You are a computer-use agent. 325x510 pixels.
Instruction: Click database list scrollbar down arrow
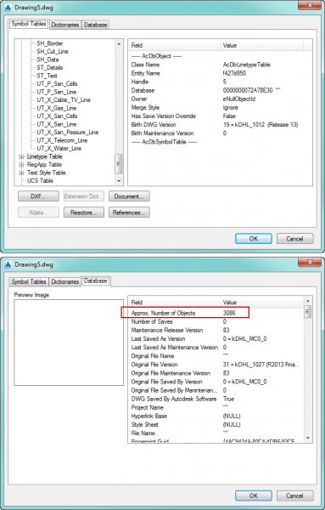308,438
